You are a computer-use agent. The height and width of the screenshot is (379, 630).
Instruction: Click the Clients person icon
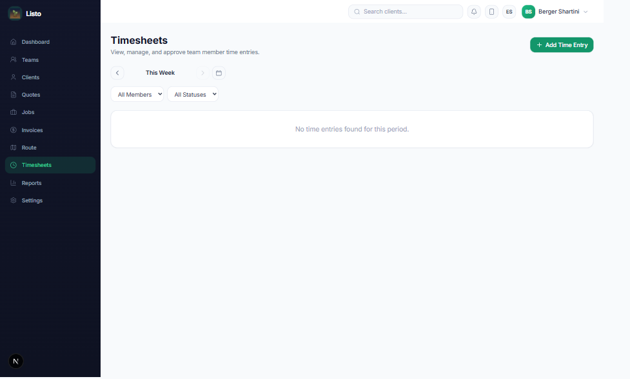point(14,77)
